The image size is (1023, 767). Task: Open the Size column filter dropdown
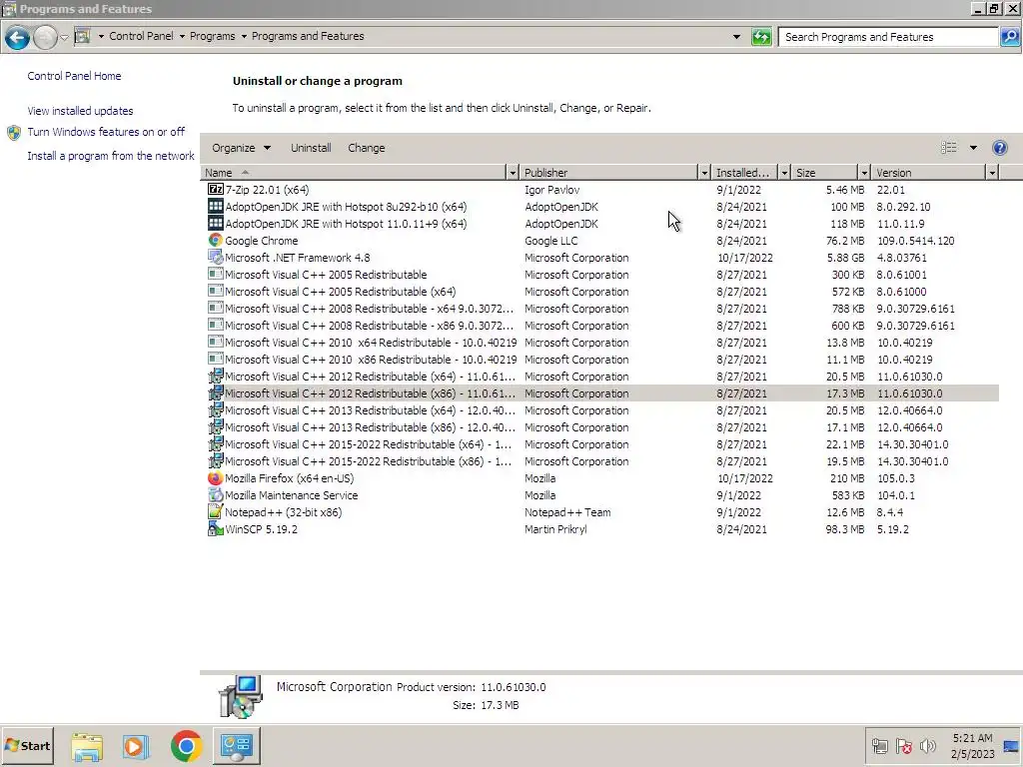864,173
